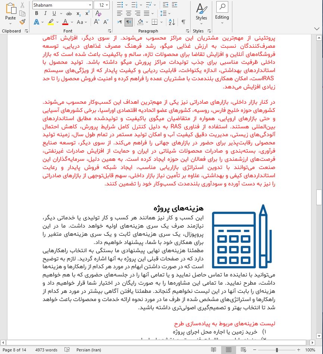
Task: Set left-to-right text direction
Action: point(120,22)
